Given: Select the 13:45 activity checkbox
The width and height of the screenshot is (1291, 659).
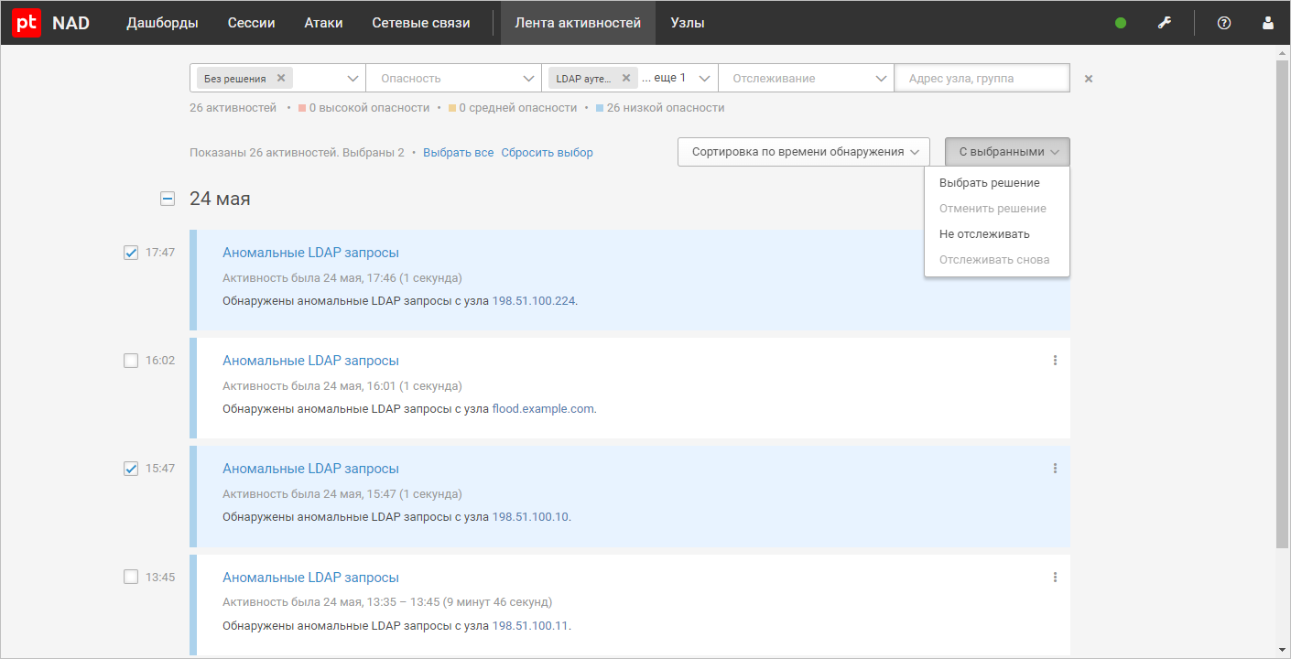Looking at the screenshot, I should tap(131, 577).
